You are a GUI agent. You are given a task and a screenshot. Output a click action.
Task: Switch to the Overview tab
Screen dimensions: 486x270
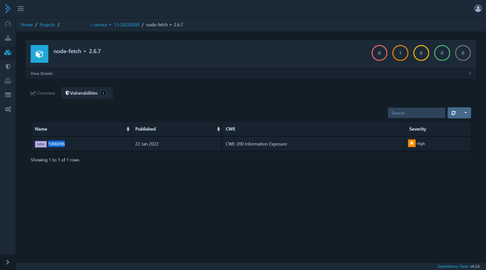(x=43, y=93)
